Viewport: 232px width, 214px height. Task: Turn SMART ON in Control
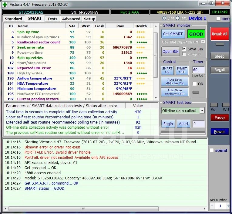coord(167,70)
